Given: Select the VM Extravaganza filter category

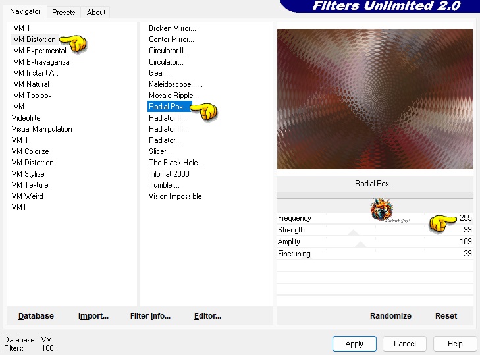Looking at the screenshot, I should [x=41, y=62].
